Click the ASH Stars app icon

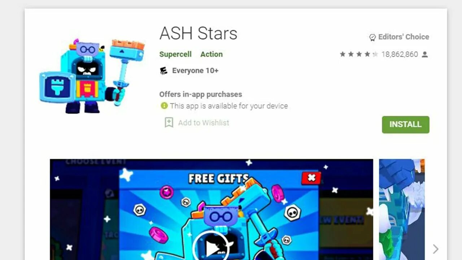point(92,76)
